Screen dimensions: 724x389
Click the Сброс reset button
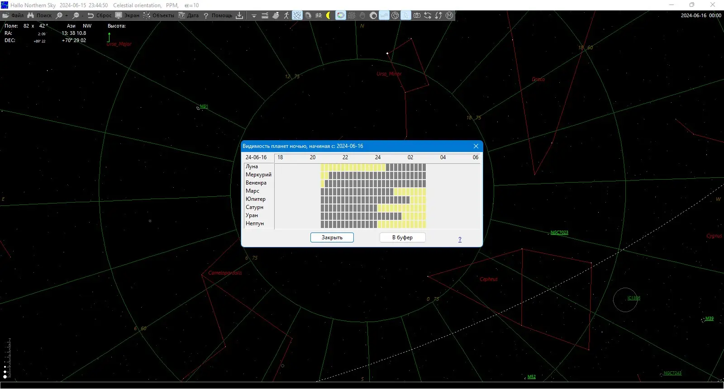tap(100, 15)
